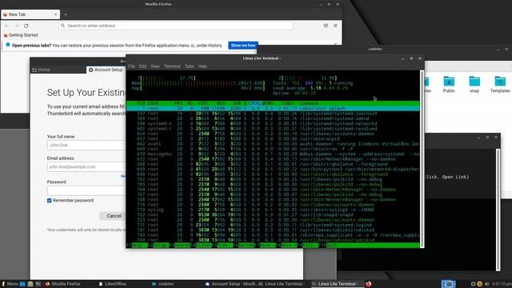Screen dimensions: 512x288
Task: Go forward in Firefox navigation
Action: pyautogui.click(x=16, y=26)
